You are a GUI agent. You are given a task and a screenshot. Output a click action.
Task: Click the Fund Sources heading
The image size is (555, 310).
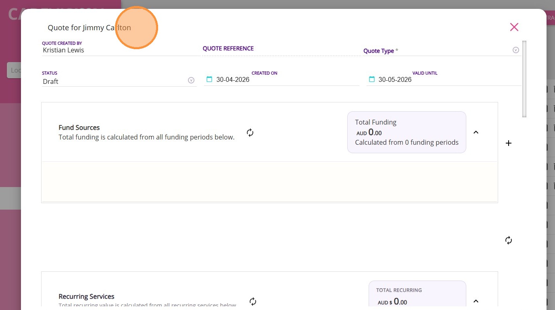click(79, 128)
